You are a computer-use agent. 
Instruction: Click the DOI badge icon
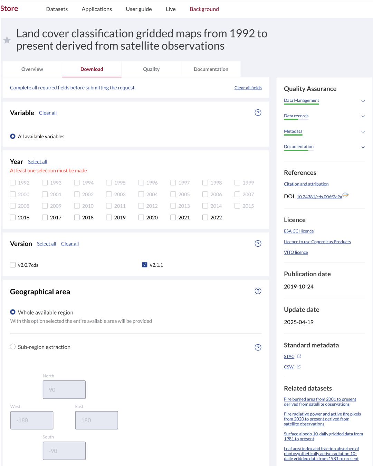346,195
